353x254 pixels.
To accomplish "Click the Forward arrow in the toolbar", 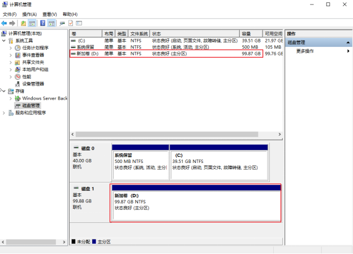I will click(12, 23).
